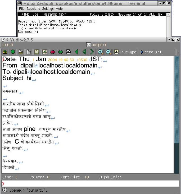Click the document layout boxes icon
This screenshot has height=194, width=181.
pyautogui.click(x=68, y=52)
